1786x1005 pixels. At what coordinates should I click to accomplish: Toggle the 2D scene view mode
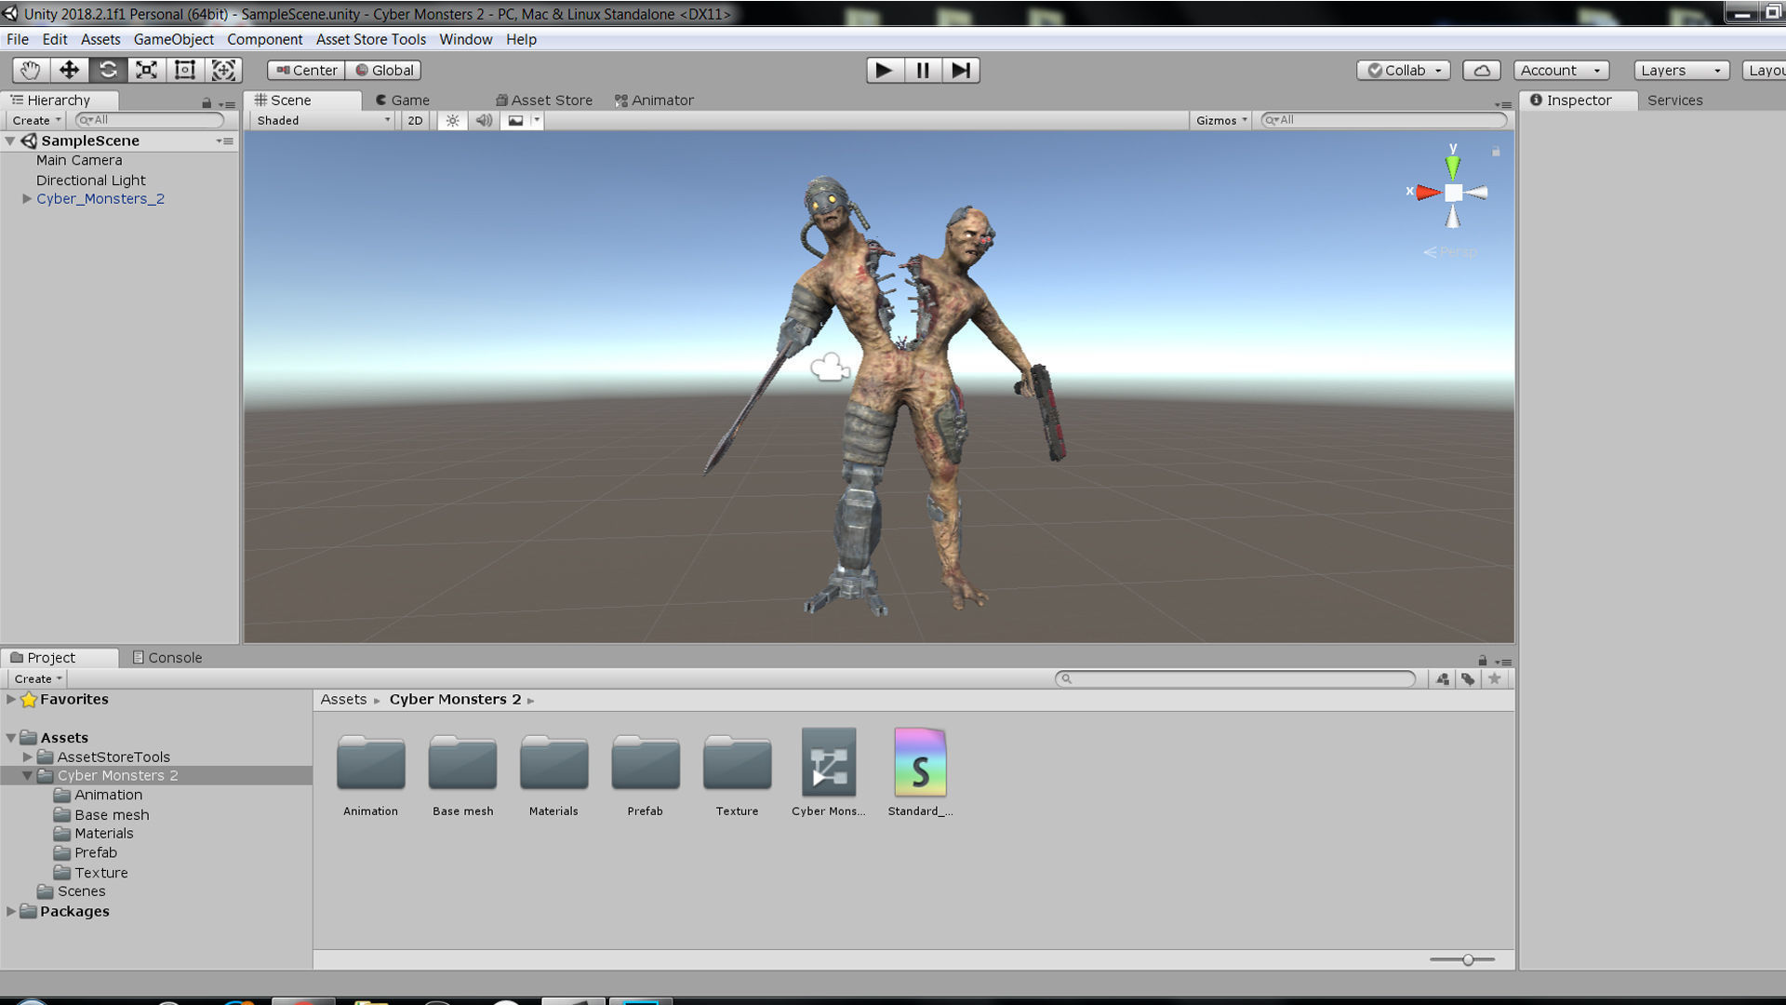[x=415, y=120]
